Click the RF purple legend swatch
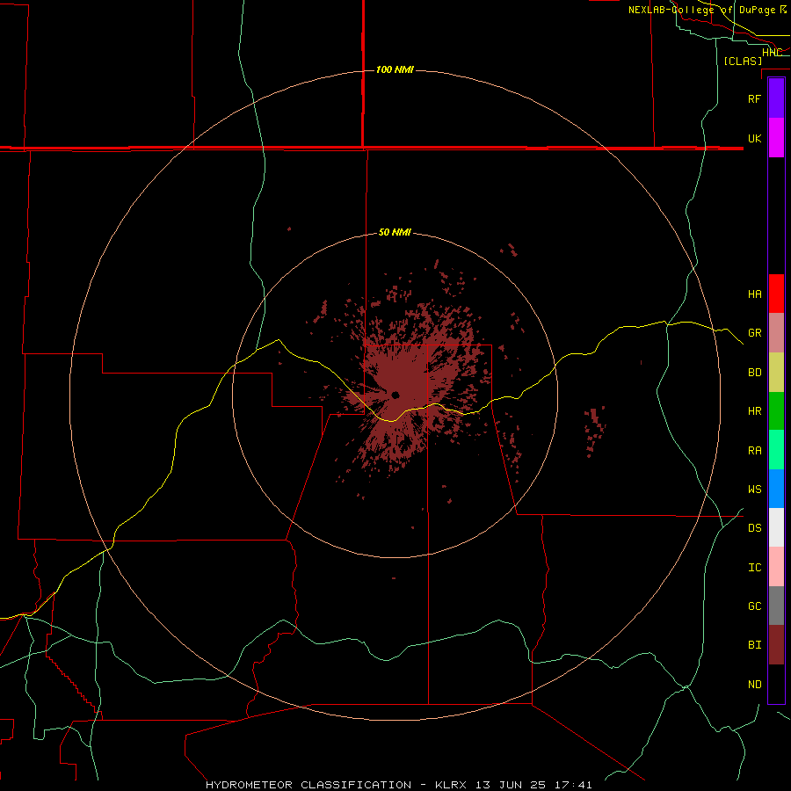791x791 pixels. click(x=776, y=98)
